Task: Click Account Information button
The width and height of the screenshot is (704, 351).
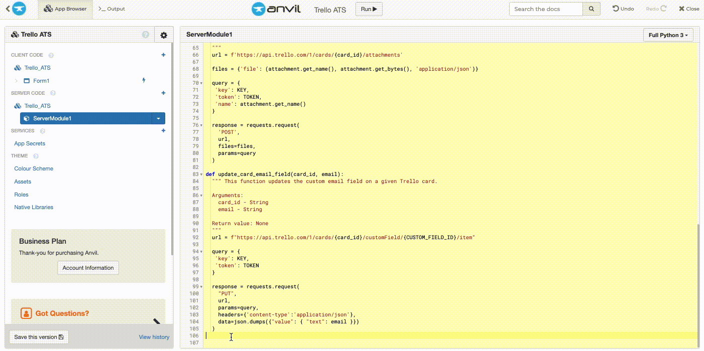Action: tap(88, 268)
